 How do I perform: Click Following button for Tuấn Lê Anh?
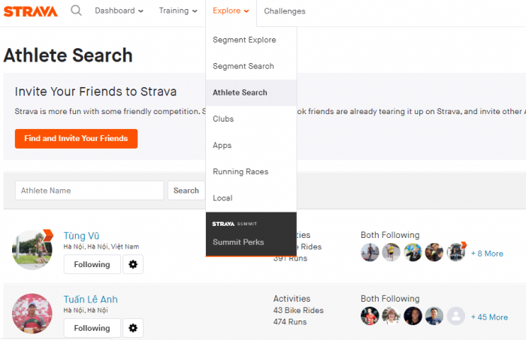[92, 327]
